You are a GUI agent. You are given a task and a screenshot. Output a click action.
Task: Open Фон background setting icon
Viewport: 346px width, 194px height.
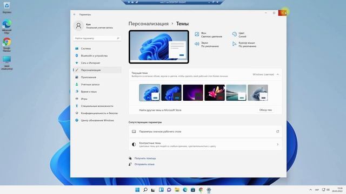tap(197, 34)
